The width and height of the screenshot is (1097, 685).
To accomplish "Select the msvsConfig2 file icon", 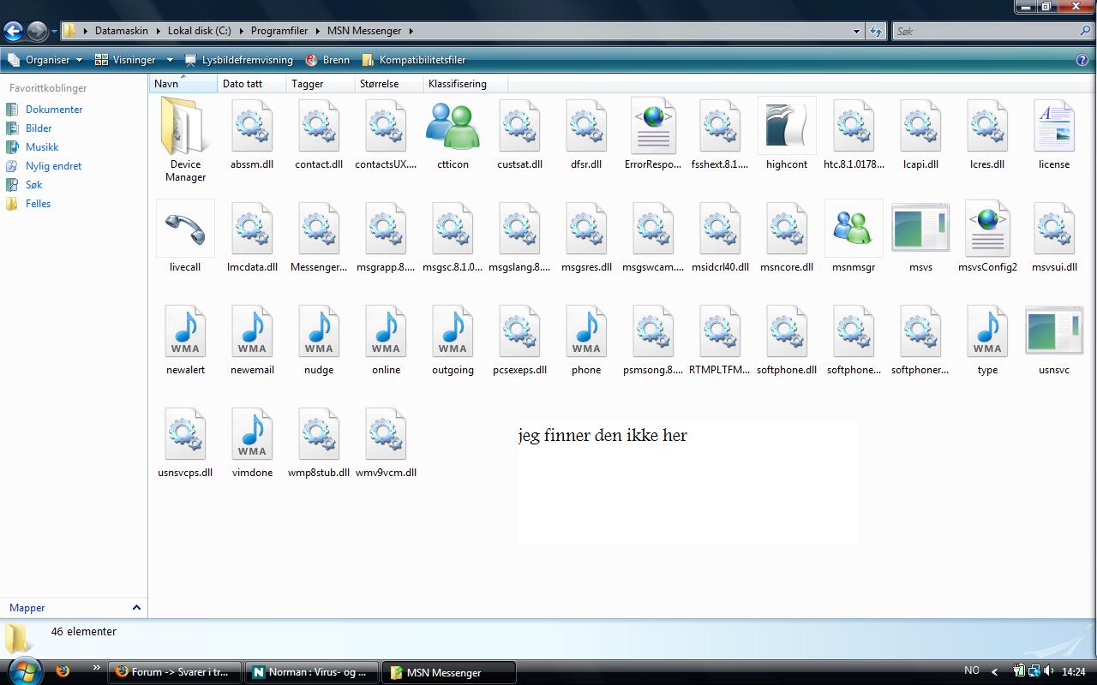I will click(987, 229).
